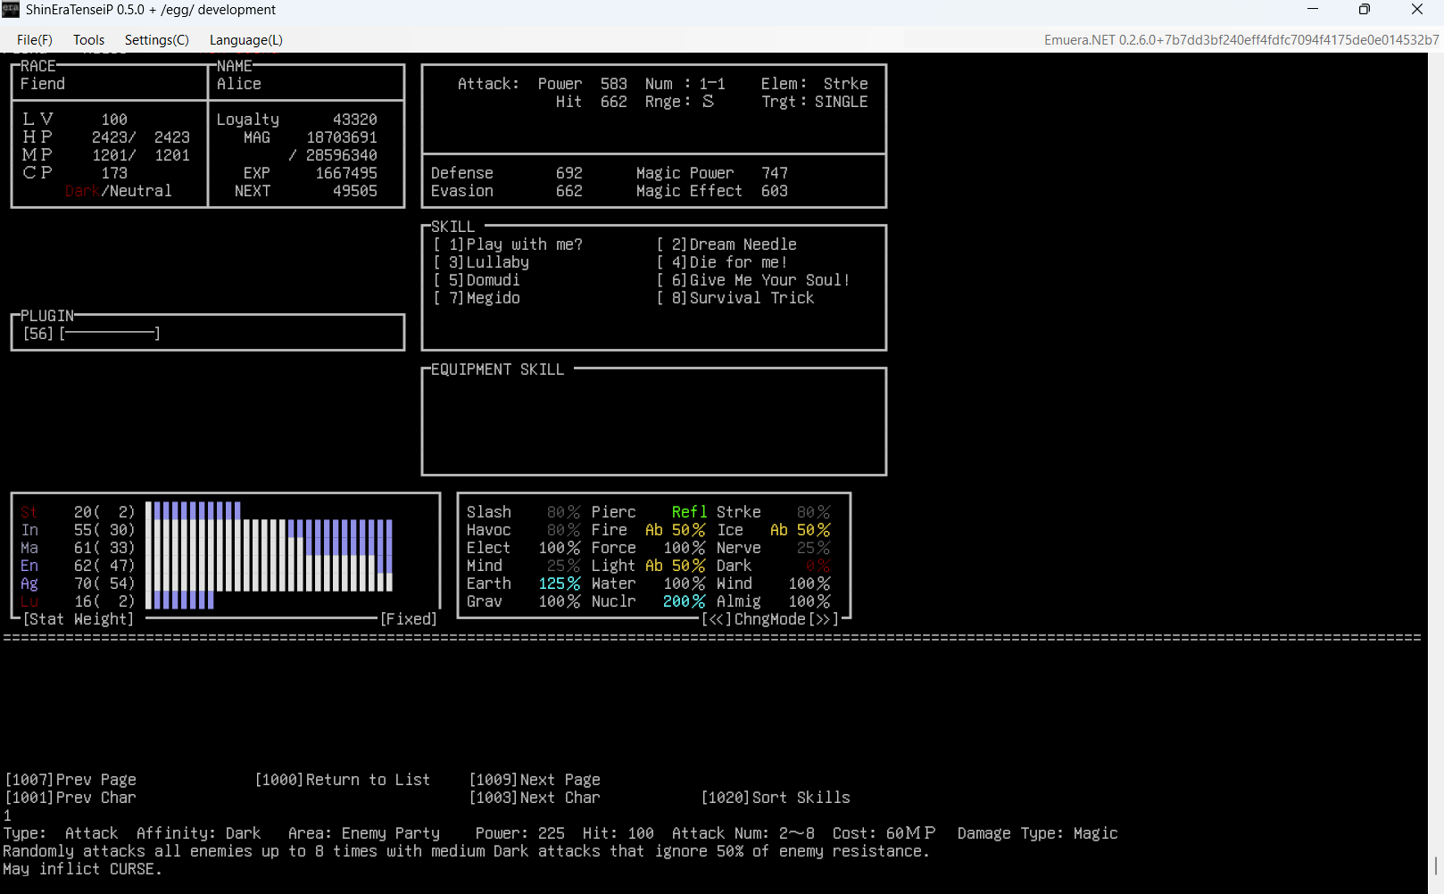Click the character name Alice

(239, 84)
